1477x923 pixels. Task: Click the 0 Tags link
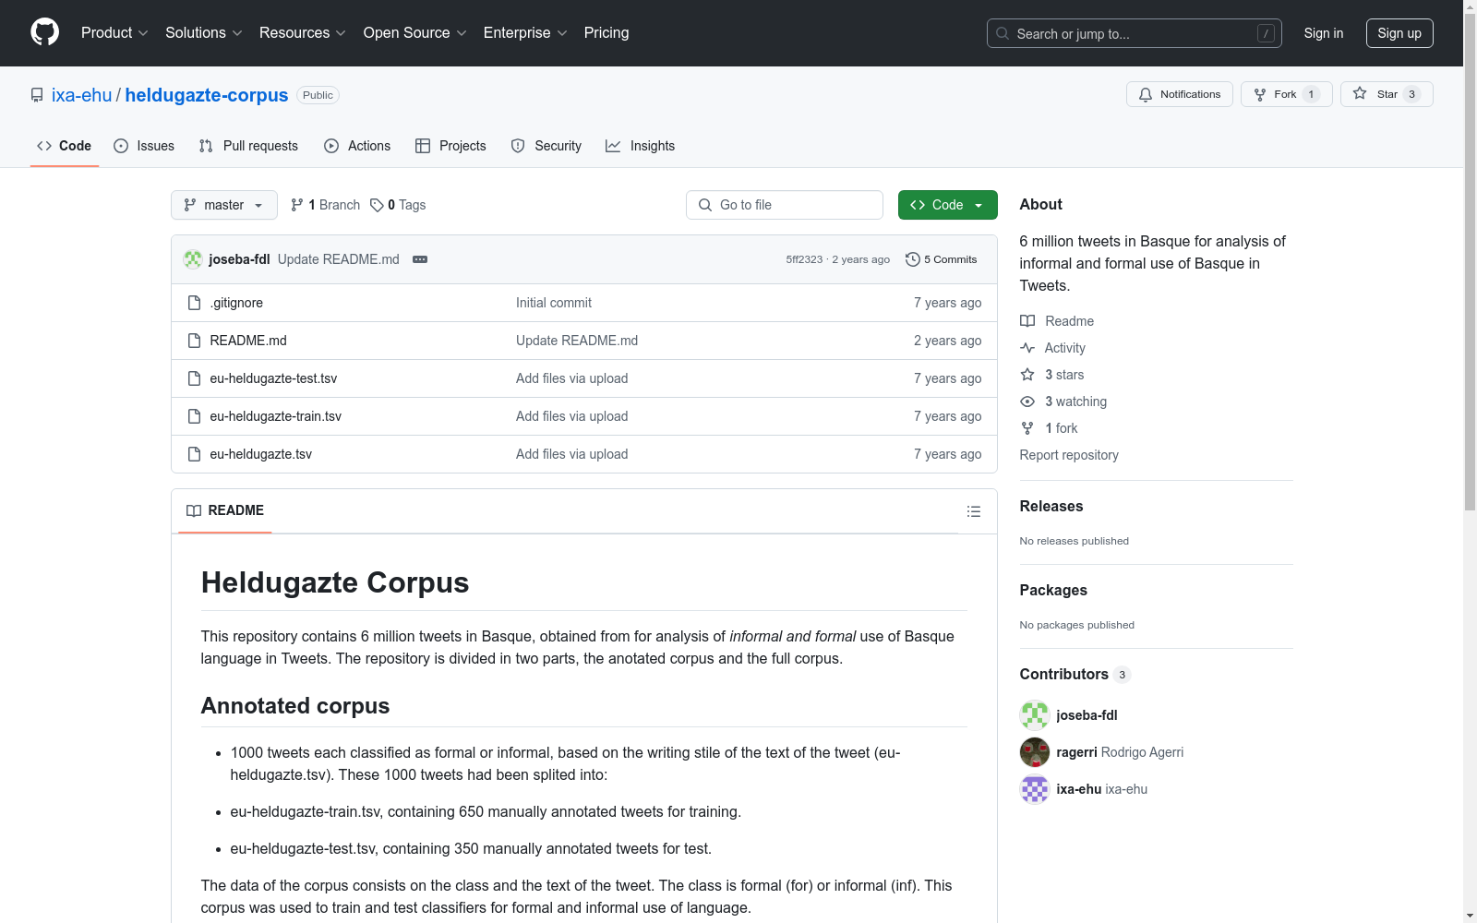(x=398, y=205)
